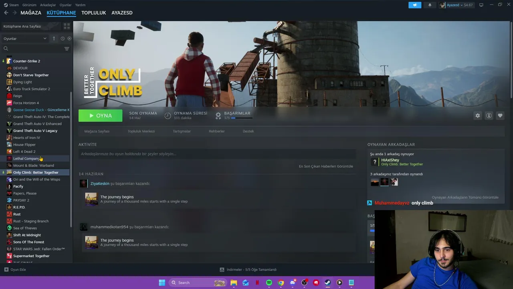The image size is (513, 289).
Task: Open the AYAZESD profile tab
Action: 122,13
